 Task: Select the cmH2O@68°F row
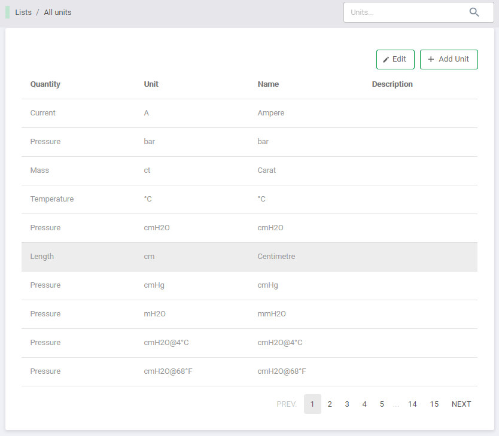[x=249, y=371]
